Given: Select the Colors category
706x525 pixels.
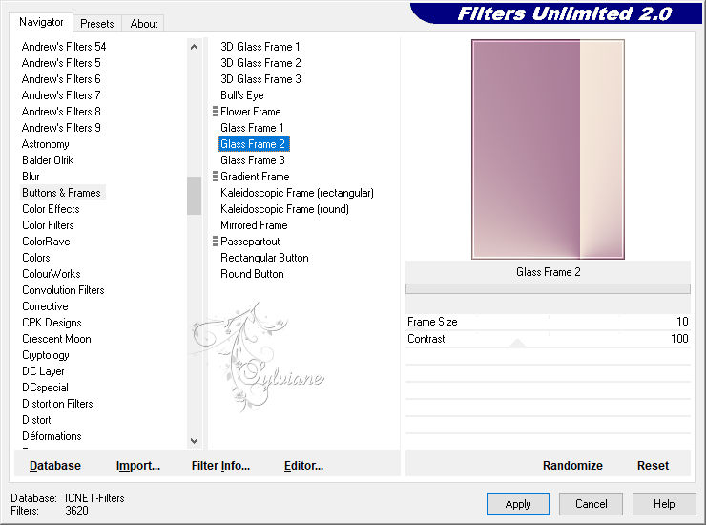Looking at the screenshot, I should 36,258.
